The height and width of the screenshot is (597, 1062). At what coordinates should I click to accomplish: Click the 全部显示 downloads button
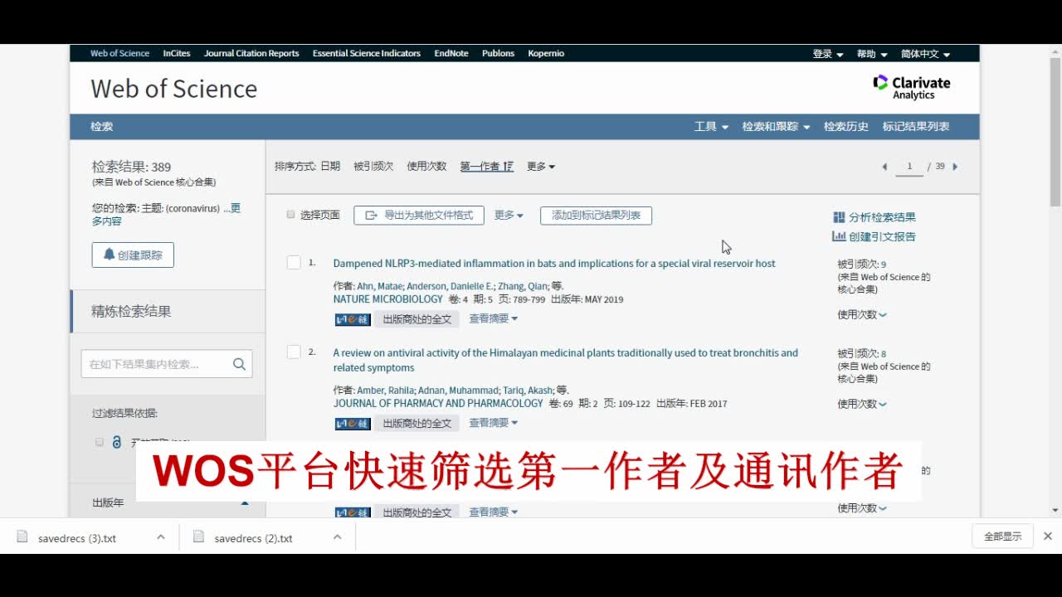[1002, 536]
